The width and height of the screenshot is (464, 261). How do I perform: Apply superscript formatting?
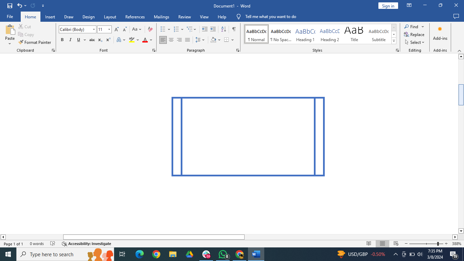(108, 40)
